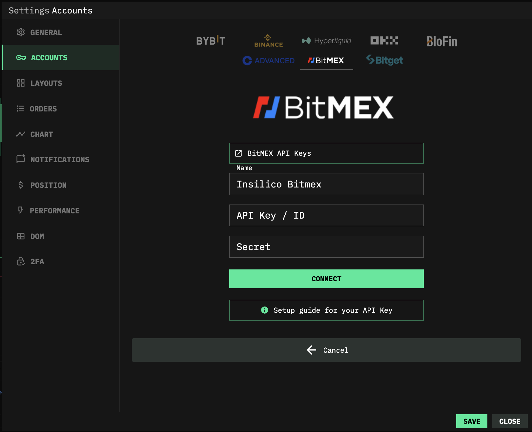Focus the API Key / ID field
532x432 pixels.
[x=326, y=215]
